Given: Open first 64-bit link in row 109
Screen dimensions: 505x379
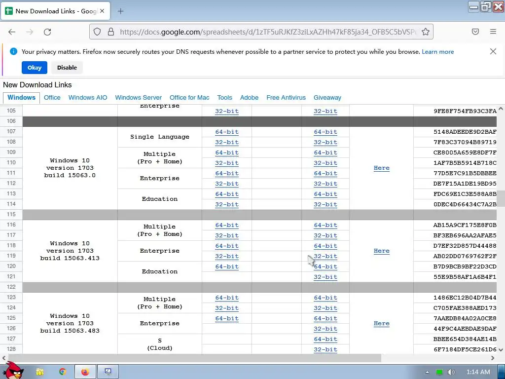Looking at the screenshot, I should (227, 152).
